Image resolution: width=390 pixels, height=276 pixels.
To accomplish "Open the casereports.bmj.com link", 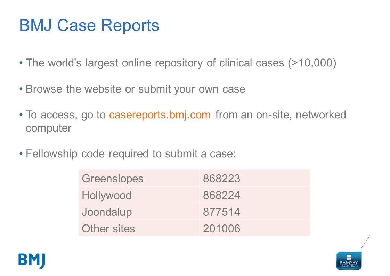I will (x=160, y=115).
